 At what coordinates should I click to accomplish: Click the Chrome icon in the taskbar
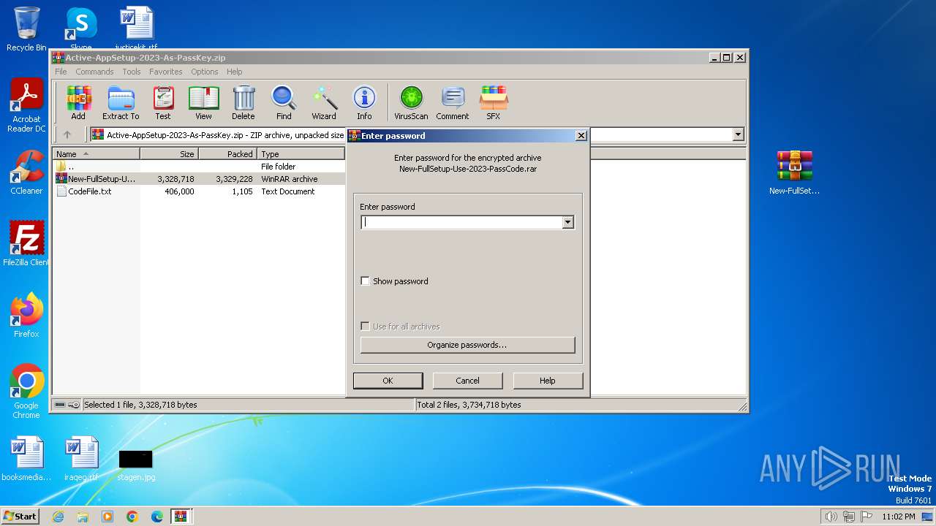132,517
